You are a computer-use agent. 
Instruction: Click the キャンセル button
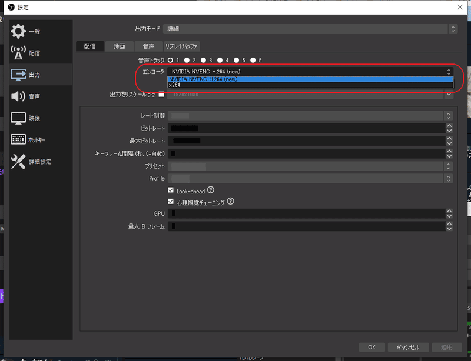[408, 347]
